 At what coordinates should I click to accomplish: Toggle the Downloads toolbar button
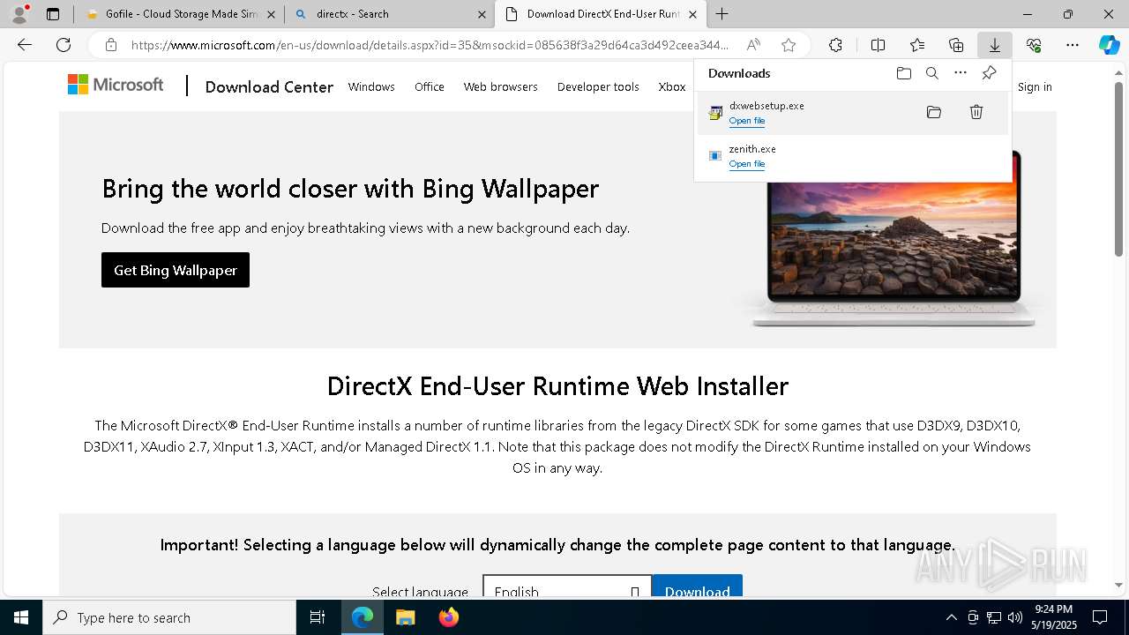(x=995, y=45)
